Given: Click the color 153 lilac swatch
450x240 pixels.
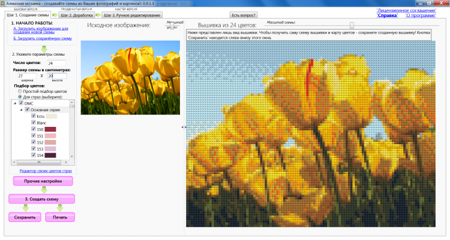Looking at the screenshot, I should [x=50, y=149].
